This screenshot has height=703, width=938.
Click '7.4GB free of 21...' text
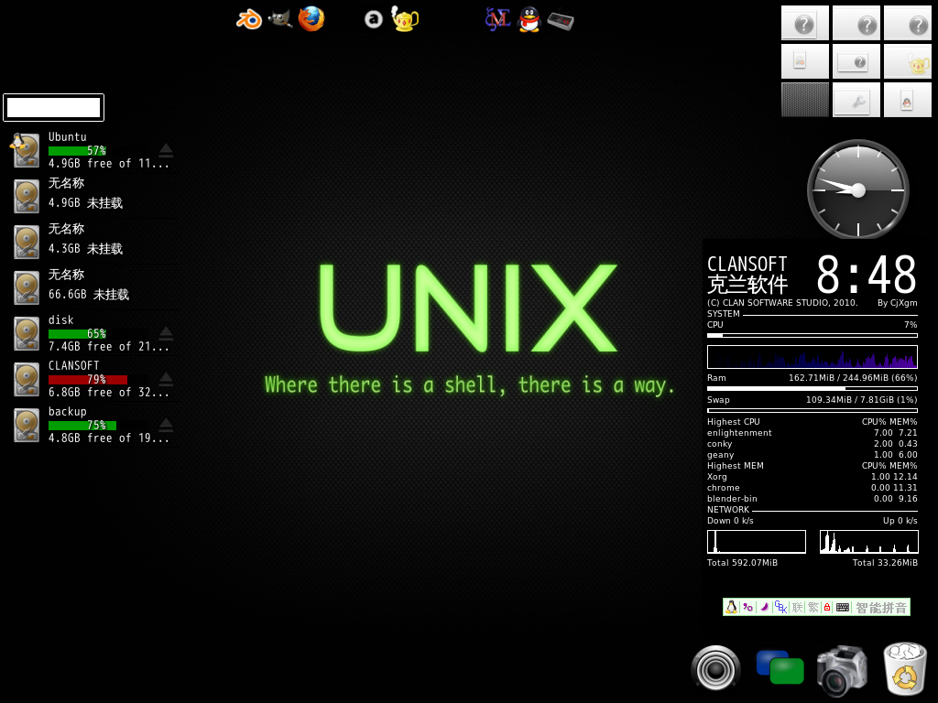(109, 346)
